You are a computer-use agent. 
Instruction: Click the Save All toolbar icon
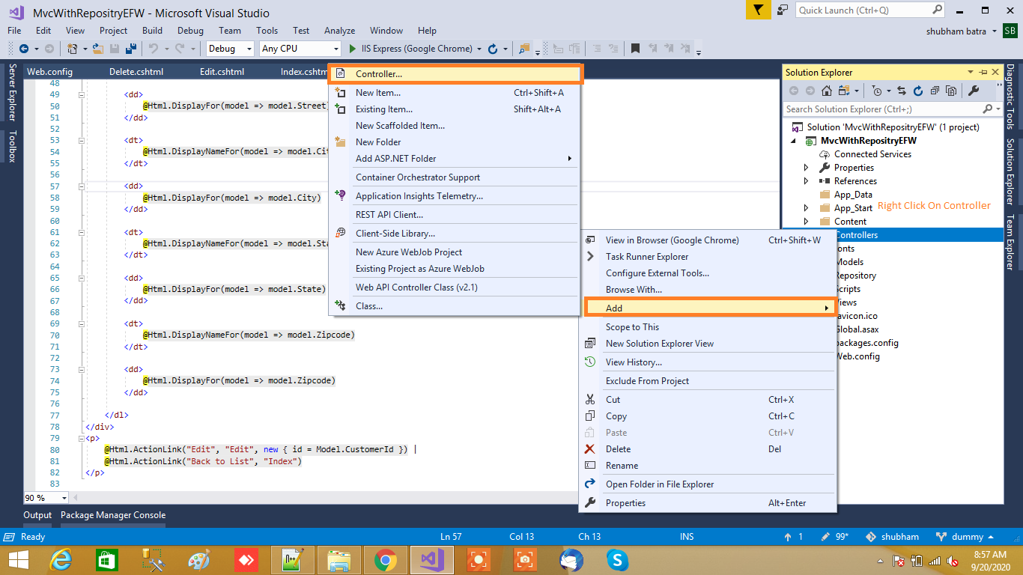(130, 49)
